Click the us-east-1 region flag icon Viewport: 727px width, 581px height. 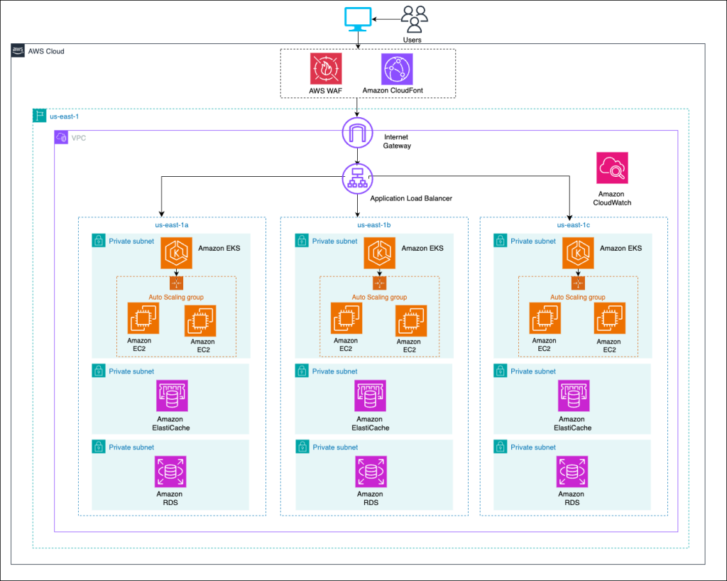(39, 115)
